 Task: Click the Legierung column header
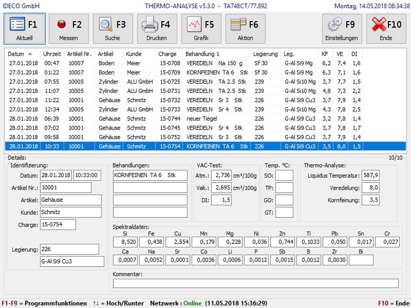[x=265, y=54]
